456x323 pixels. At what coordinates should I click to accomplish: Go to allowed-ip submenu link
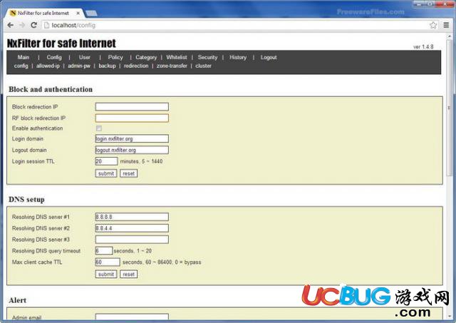click(48, 66)
